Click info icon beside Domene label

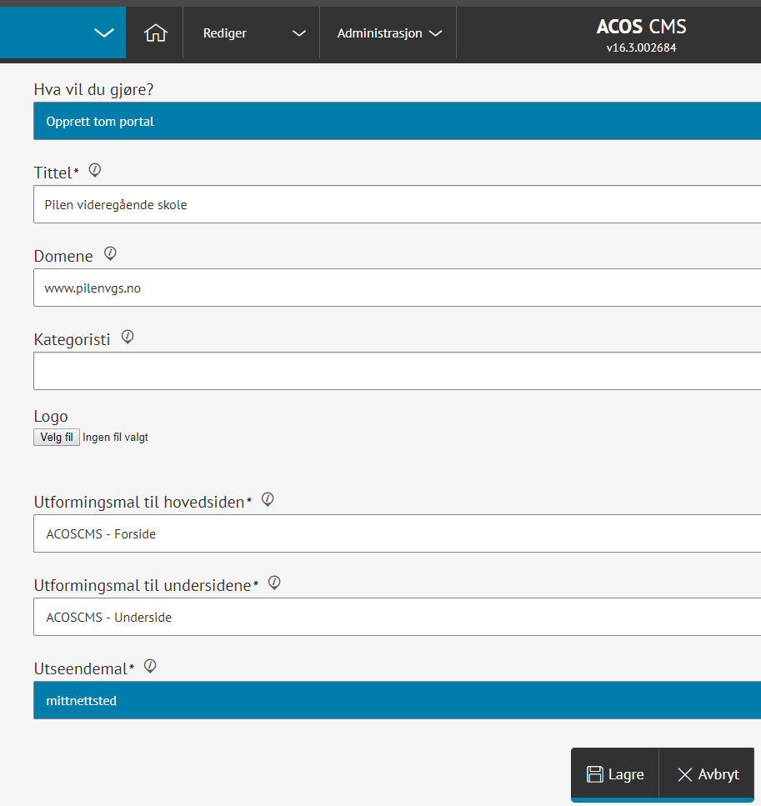click(109, 253)
